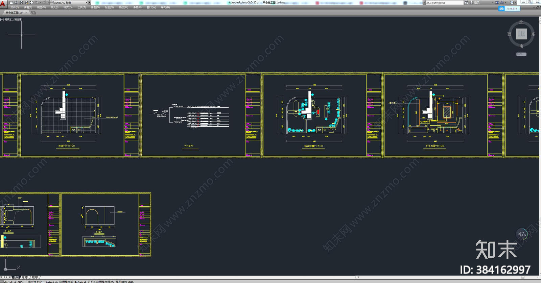This screenshot has width=541, height=283.
Task: Open the 格式(O) menu
Action: (68, 7)
